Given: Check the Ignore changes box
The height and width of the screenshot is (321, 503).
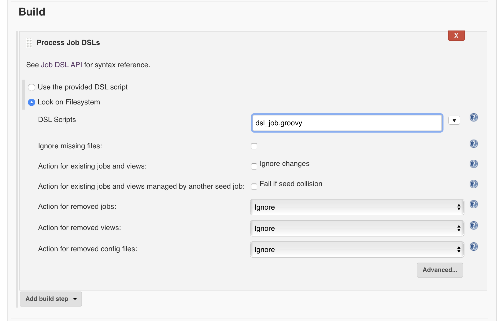Looking at the screenshot, I should (x=254, y=166).
